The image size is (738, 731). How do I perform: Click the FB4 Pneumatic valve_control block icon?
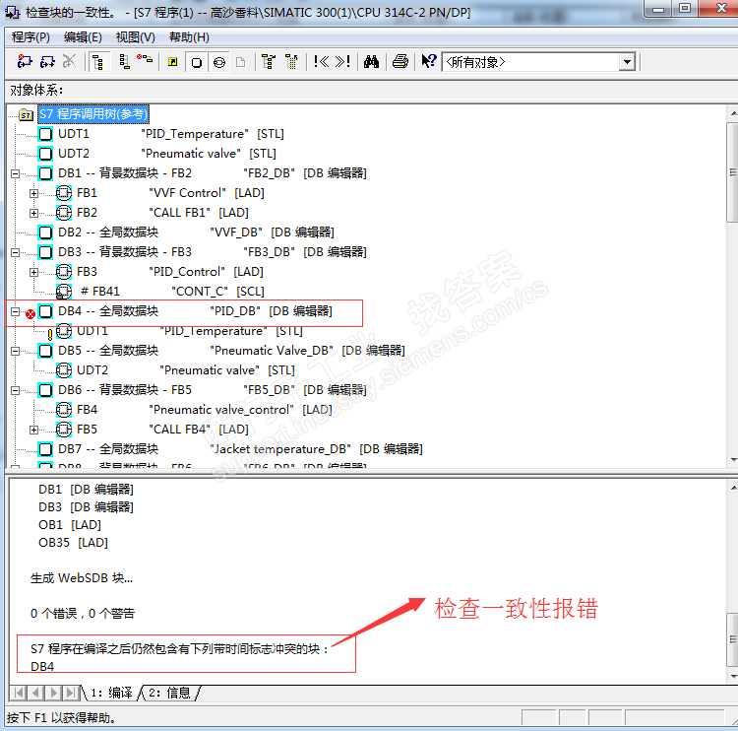point(64,410)
